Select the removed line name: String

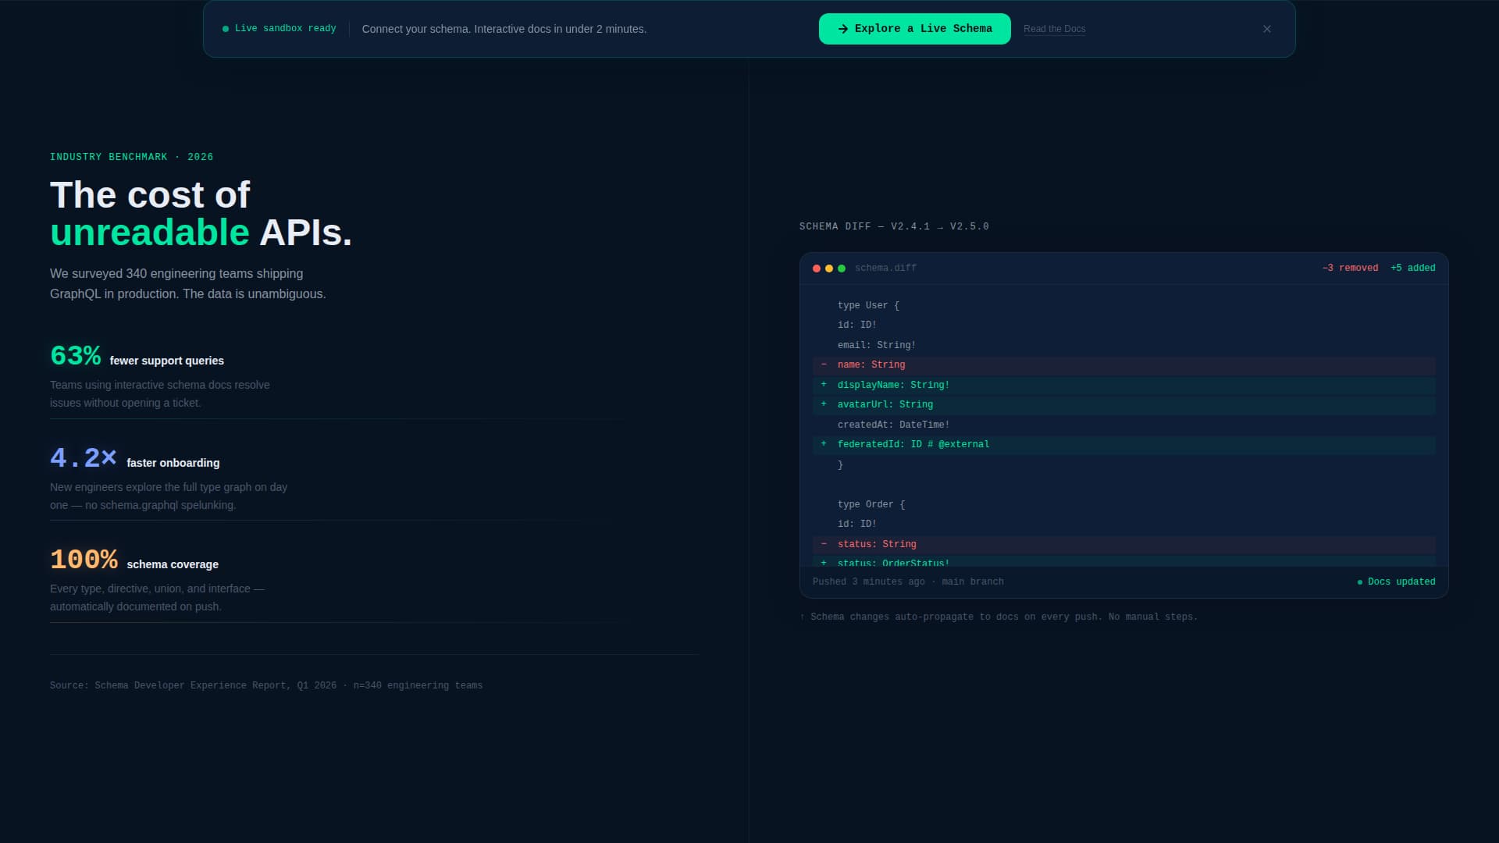coord(1123,365)
